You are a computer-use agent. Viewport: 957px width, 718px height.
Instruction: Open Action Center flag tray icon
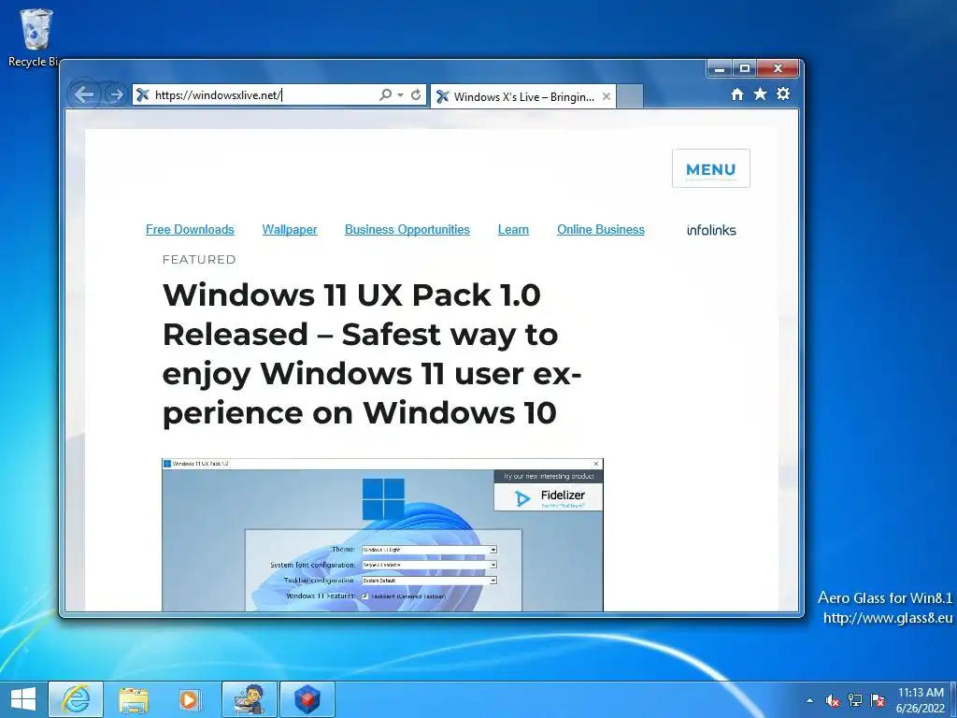click(878, 700)
